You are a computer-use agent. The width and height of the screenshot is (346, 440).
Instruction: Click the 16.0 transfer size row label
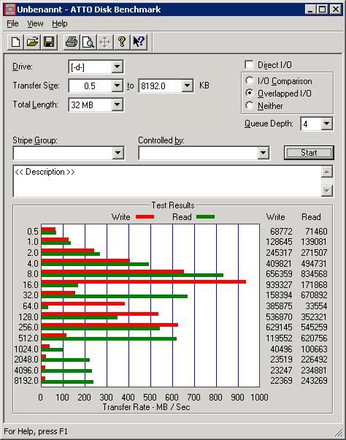tap(31, 284)
